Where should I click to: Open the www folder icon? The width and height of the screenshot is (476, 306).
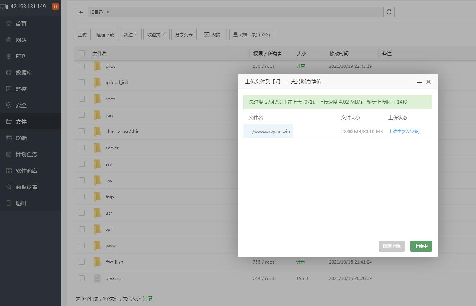click(x=97, y=245)
